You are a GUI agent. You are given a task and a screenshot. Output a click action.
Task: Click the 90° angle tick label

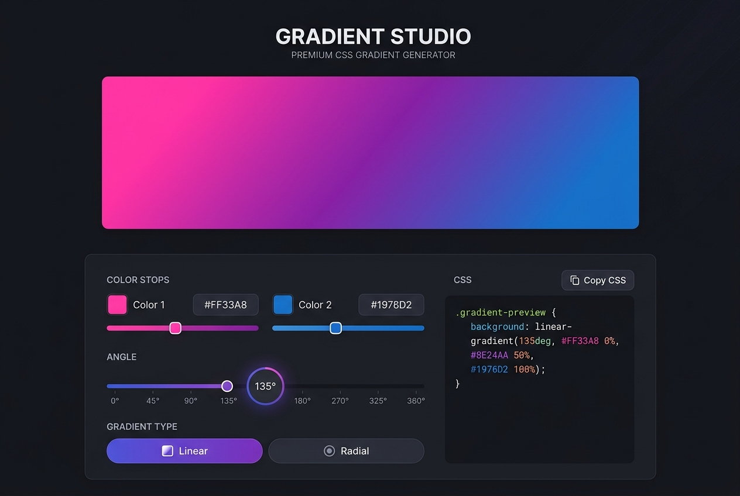click(191, 401)
